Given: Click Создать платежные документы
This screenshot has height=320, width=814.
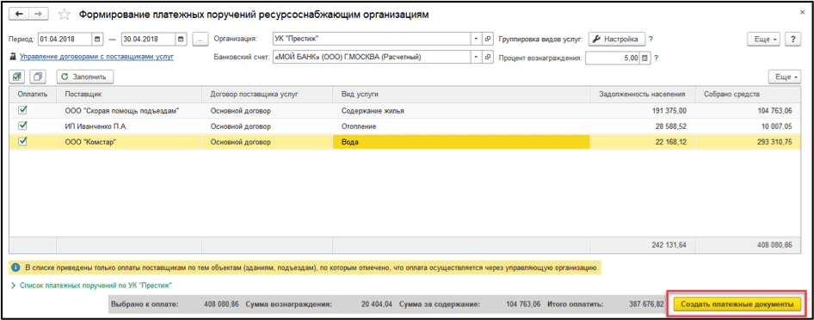Looking at the screenshot, I should pos(737,305).
